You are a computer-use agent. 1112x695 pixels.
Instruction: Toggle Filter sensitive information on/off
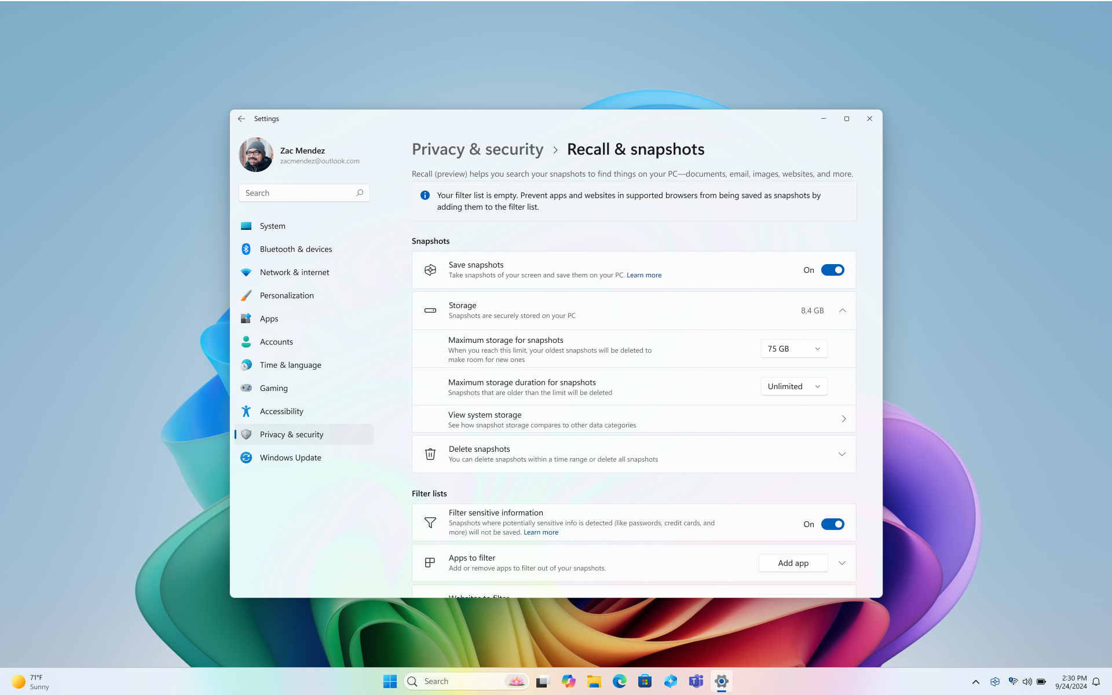pyautogui.click(x=833, y=524)
